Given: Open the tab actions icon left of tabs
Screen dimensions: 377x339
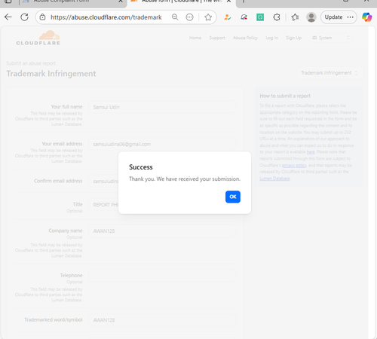Looking at the screenshot, I should 8,2.
